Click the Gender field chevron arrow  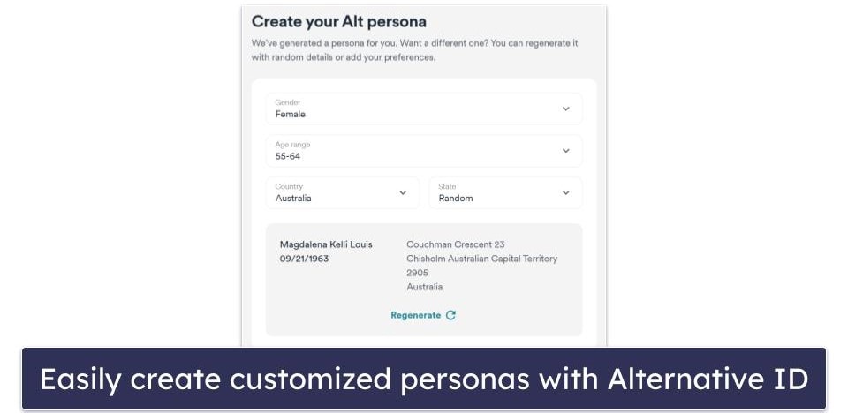[x=565, y=109]
